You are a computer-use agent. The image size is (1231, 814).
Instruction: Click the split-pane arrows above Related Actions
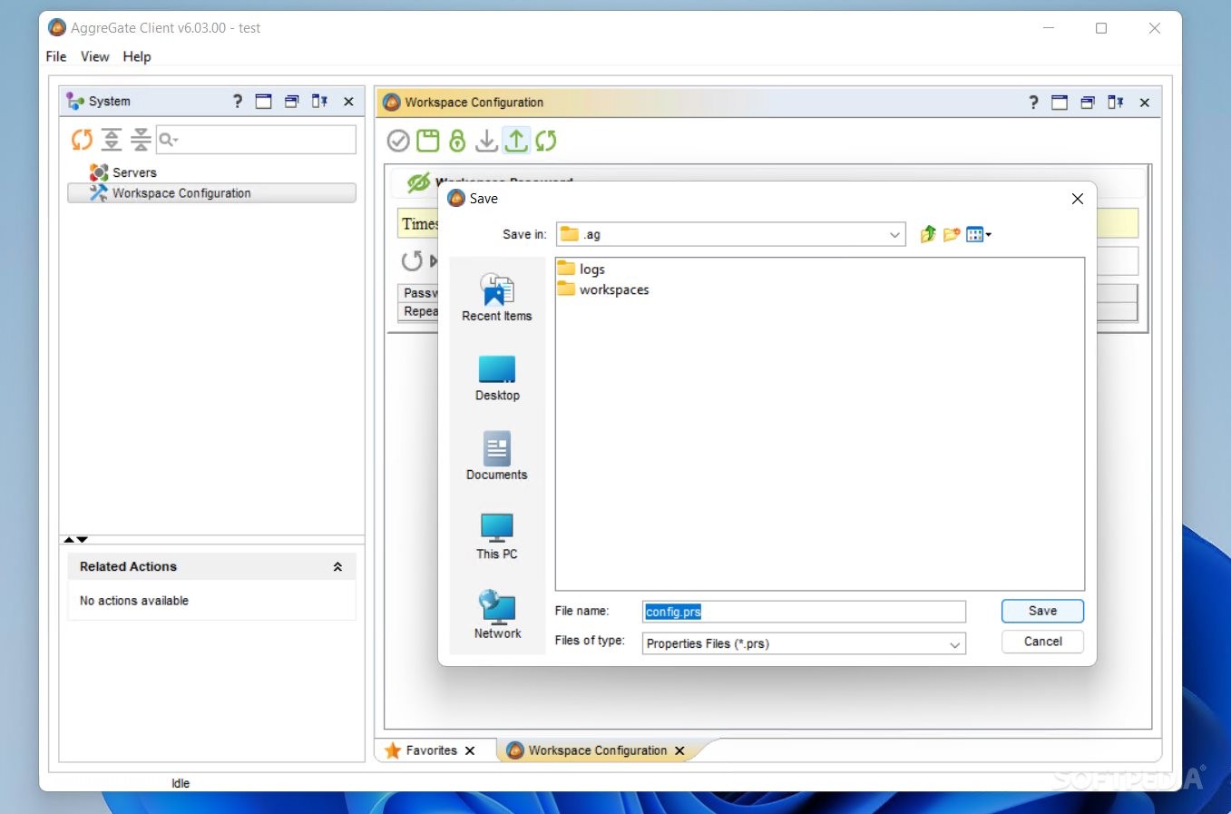75,539
